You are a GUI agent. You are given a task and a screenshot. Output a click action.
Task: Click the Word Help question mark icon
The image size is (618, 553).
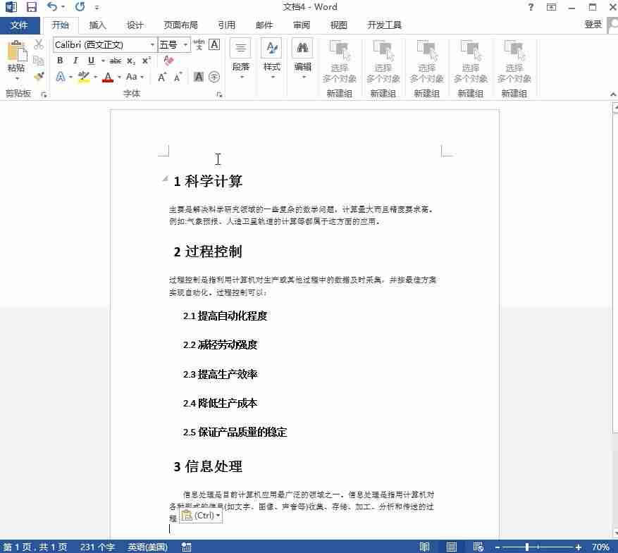click(x=531, y=7)
